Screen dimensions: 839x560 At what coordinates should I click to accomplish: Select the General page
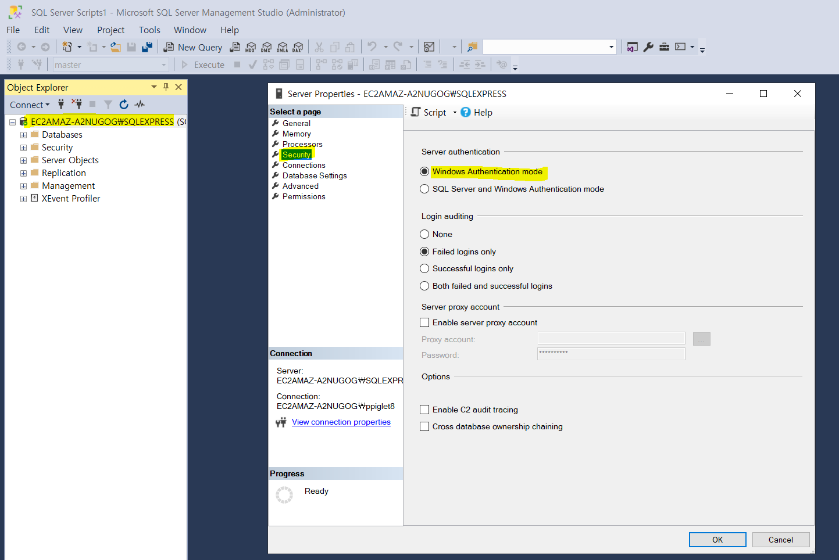[x=297, y=123]
